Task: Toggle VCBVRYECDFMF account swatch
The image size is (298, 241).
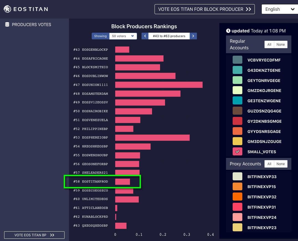Action: [237, 60]
